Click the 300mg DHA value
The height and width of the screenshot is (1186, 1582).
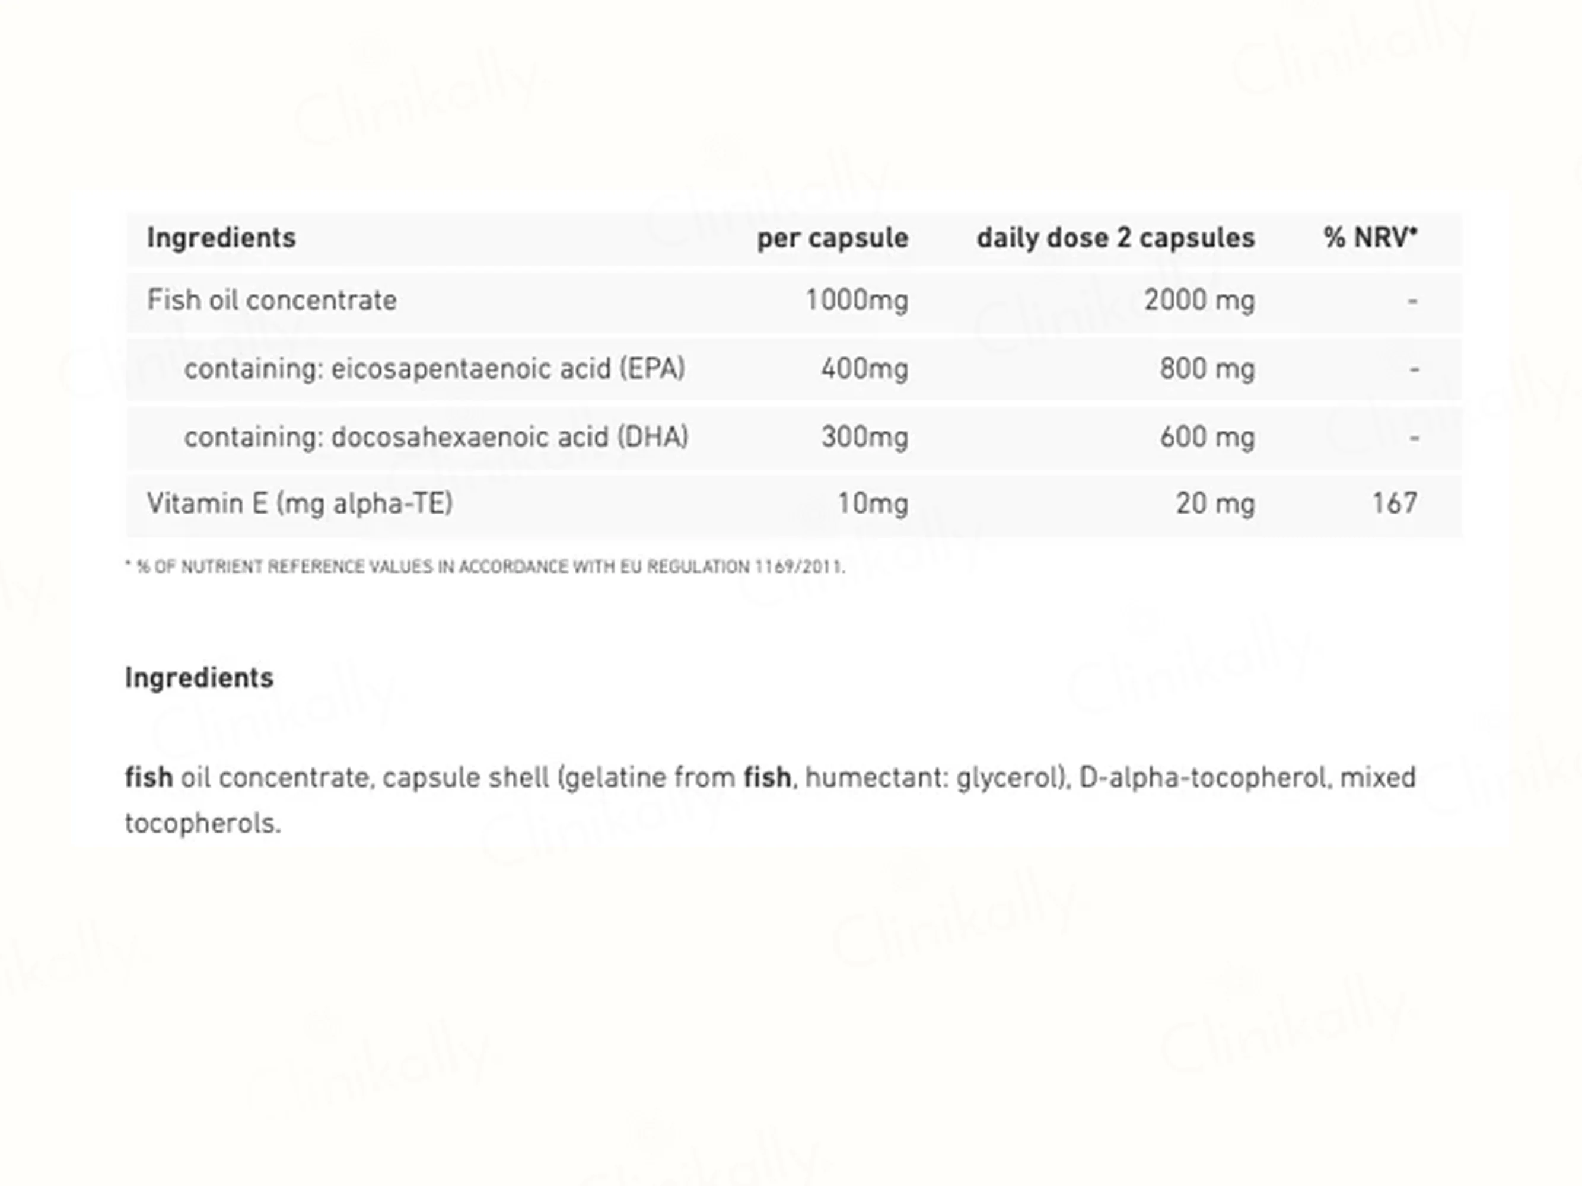pos(865,437)
